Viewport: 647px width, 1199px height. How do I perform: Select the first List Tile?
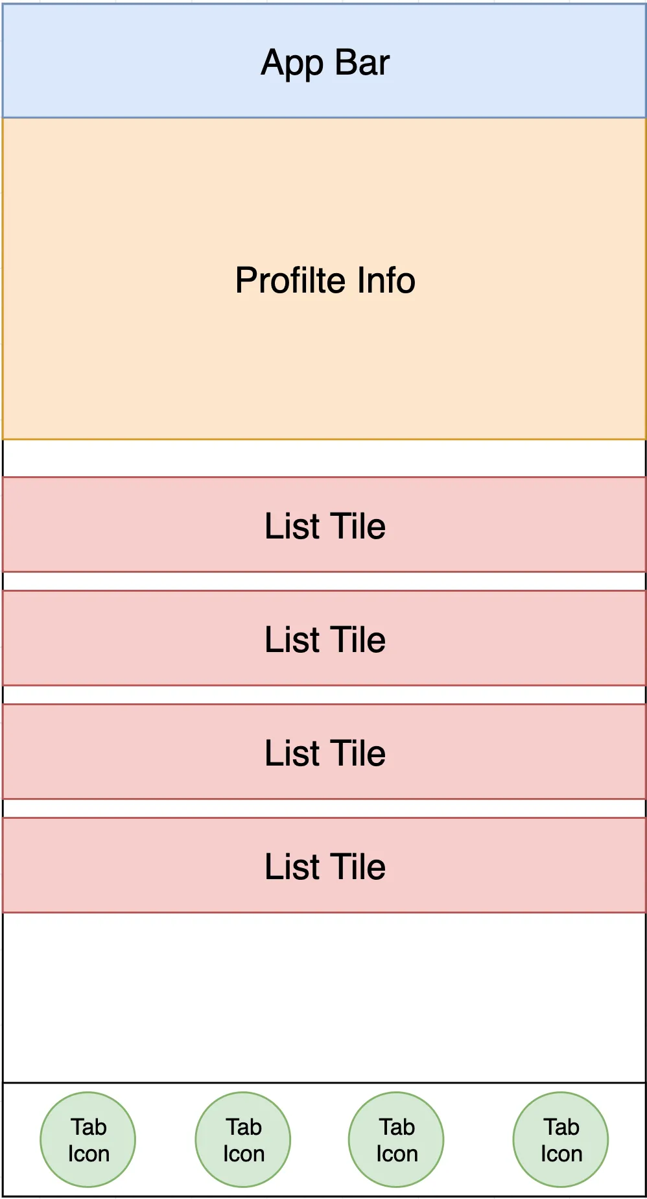point(325,525)
